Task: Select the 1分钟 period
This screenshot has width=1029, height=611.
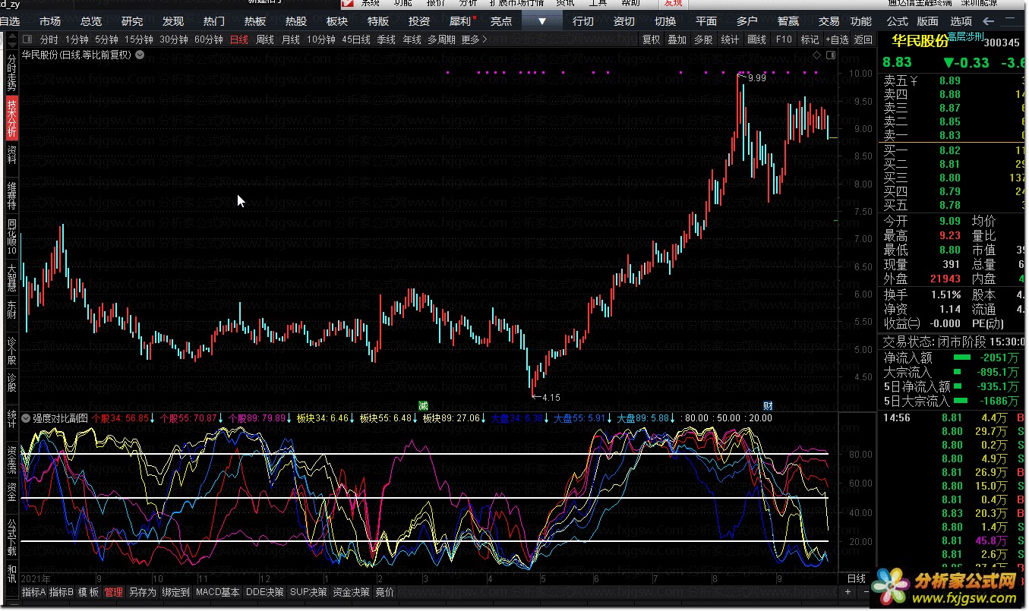Action: 77,39
